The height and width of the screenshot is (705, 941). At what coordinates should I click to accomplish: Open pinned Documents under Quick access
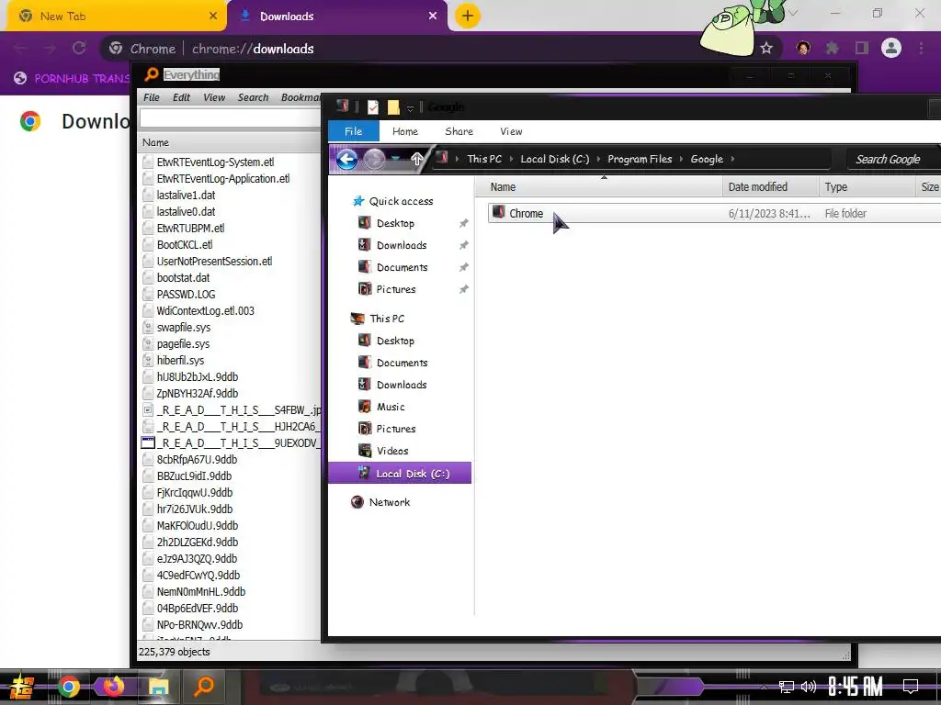pos(402,267)
